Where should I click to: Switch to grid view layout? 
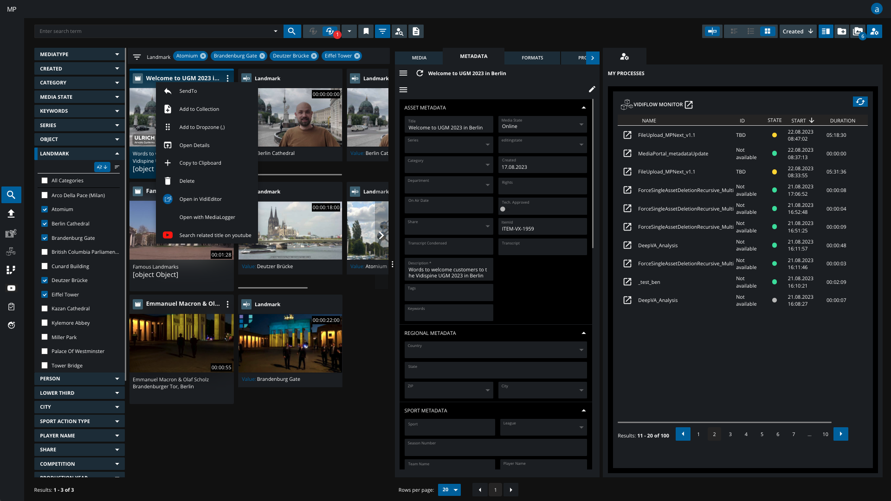click(x=768, y=31)
